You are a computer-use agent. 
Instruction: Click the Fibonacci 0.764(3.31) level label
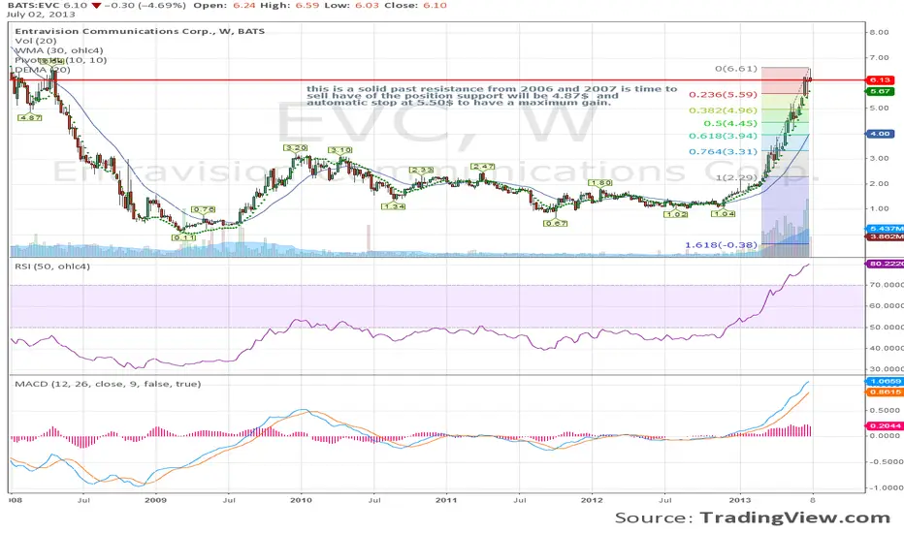(x=723, y=151)
